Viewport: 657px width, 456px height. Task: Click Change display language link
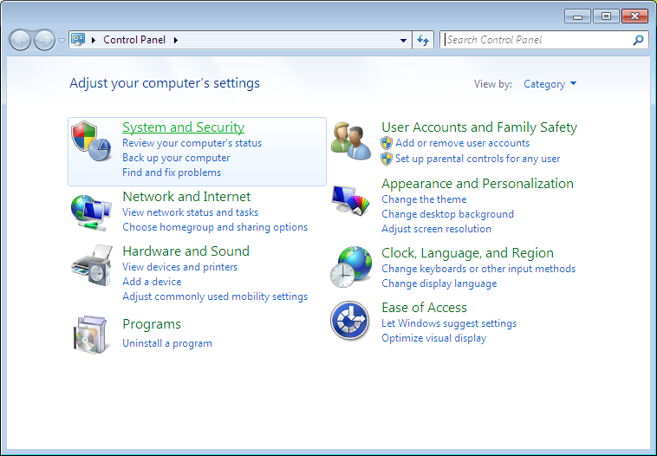439,283
